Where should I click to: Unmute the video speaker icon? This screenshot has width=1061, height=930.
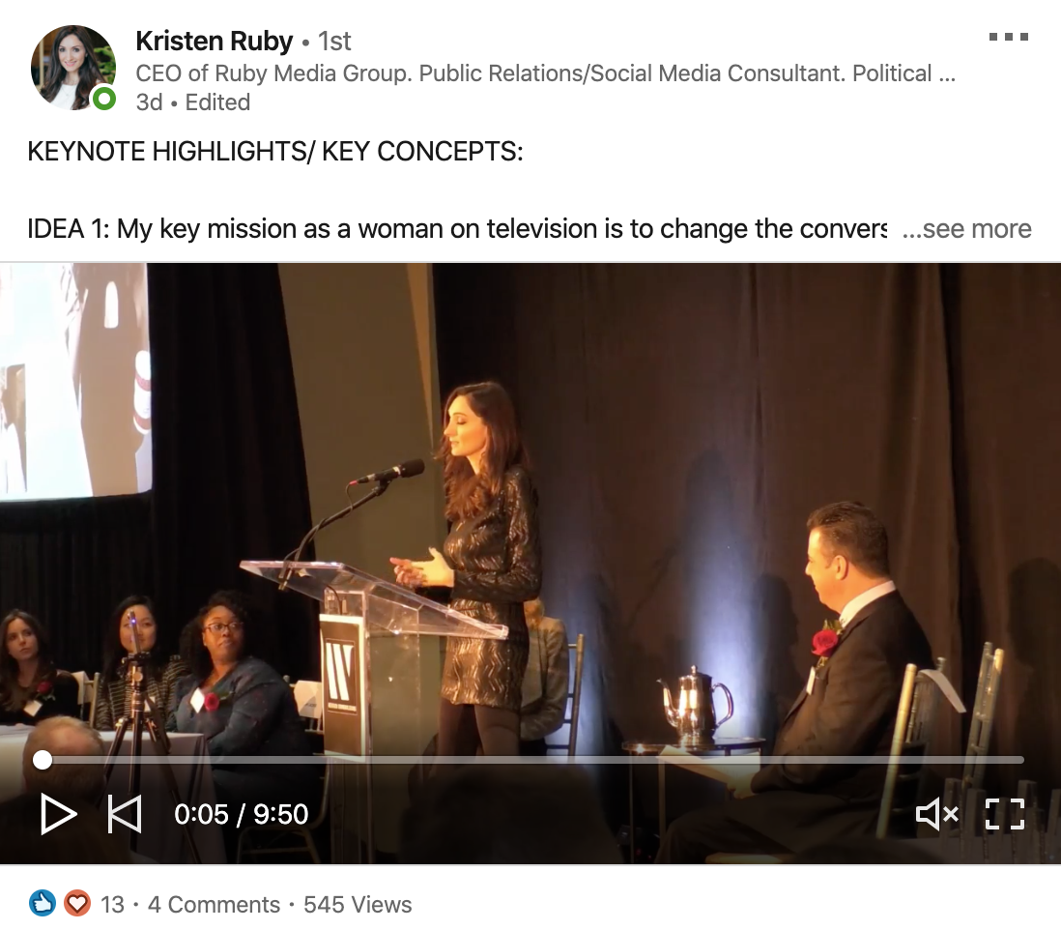937,814
